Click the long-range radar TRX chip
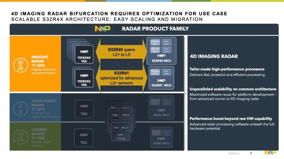This screenshot has width=284, height=159. coord(84,109)
